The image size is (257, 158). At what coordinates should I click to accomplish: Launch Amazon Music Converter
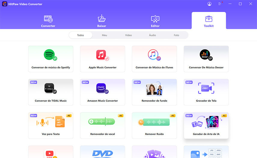coord(102,92)
